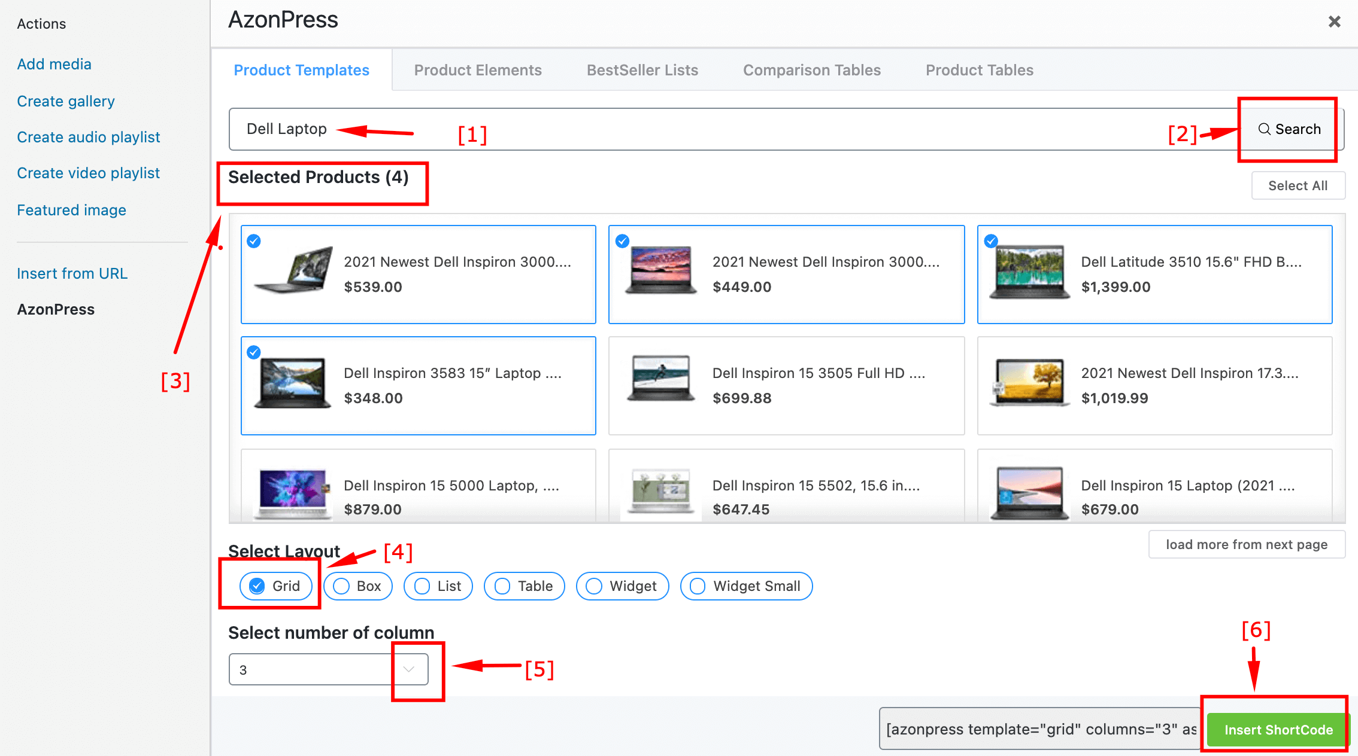Click the Dell Inspiron 15 5000 Laptop title
Viewport: 1358px width, 756px height.
[x=451, y=486]
